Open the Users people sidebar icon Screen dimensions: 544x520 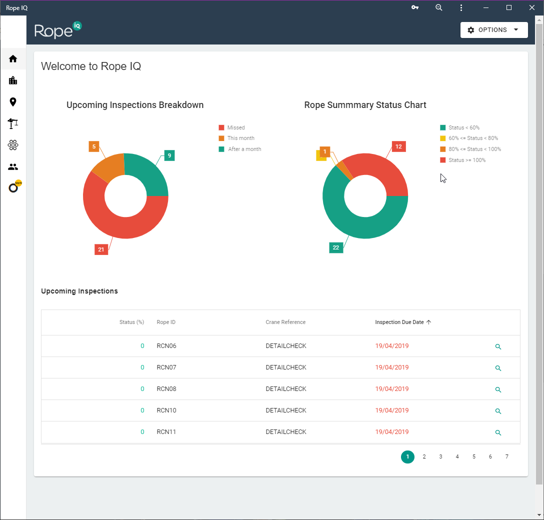[x=13, y=167]
